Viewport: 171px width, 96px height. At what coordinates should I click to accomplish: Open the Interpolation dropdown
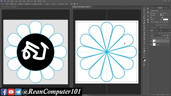67,4
